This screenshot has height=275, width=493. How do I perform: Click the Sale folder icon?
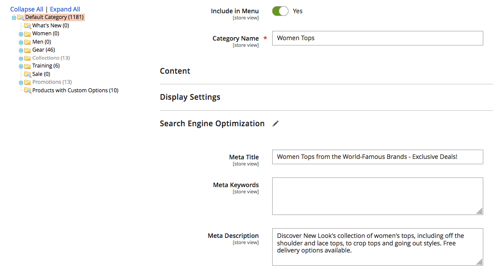coord(27,74)
